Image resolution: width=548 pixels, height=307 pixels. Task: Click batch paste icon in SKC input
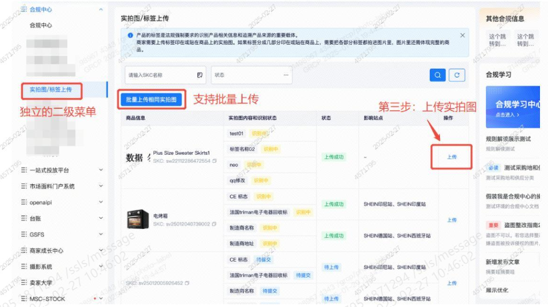pos(200,75)
